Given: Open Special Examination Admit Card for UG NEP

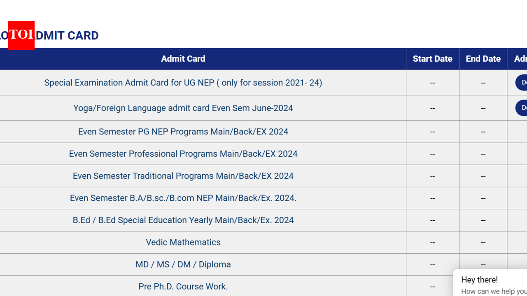Looking at the screenshot, I should [183, 83].
